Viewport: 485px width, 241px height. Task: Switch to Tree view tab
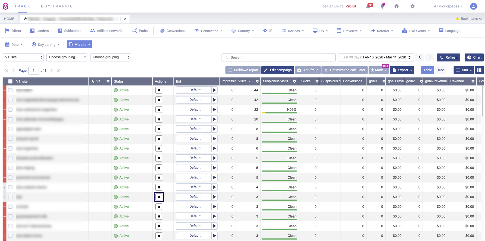[440, 70]
